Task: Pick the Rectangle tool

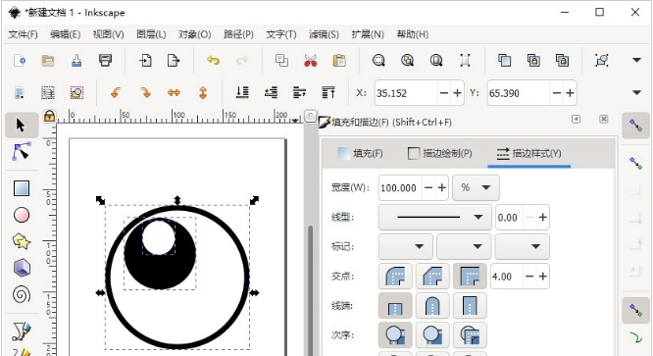Action: click(22, 188)
